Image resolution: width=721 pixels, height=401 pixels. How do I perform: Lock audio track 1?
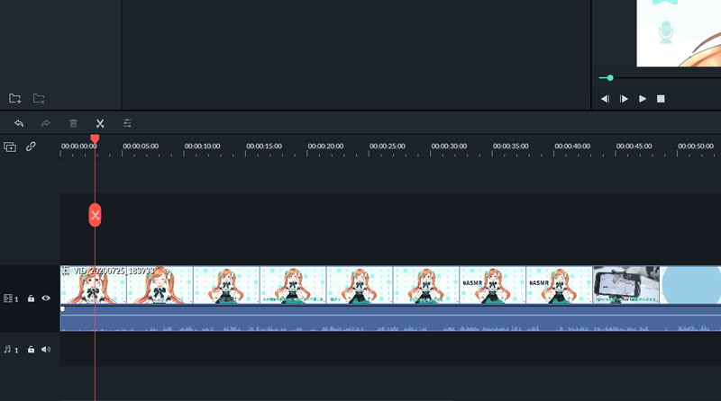point(31,350)
